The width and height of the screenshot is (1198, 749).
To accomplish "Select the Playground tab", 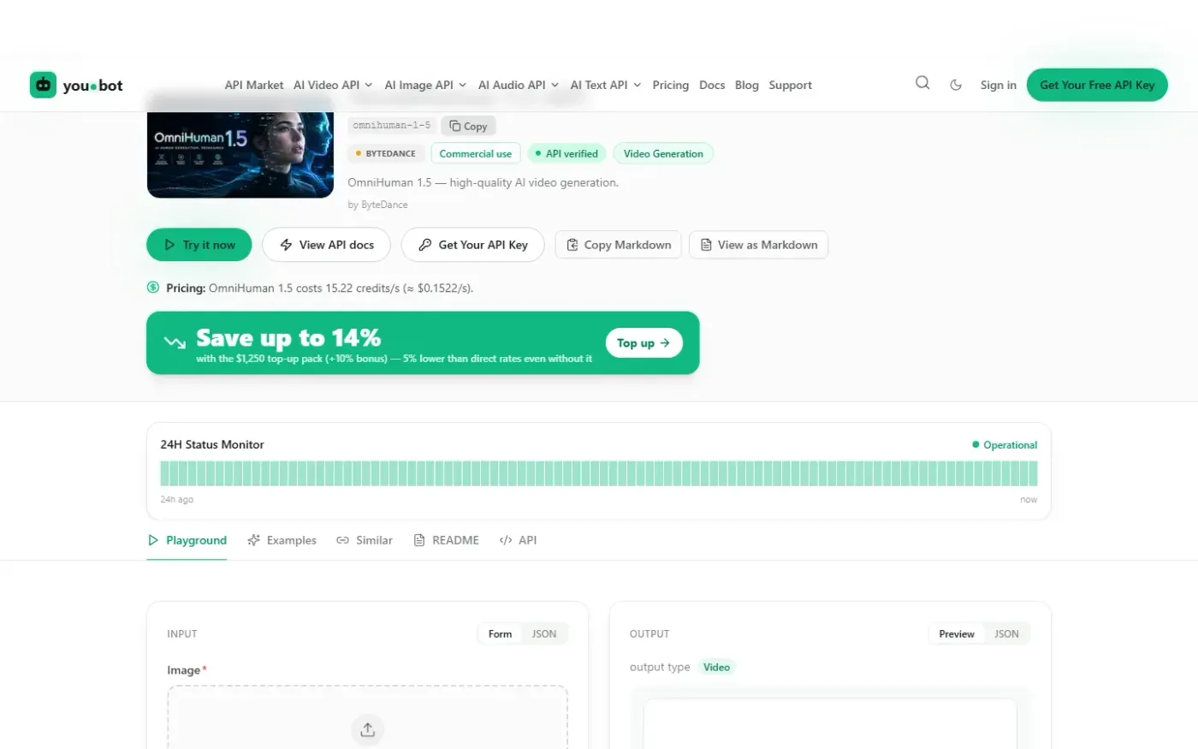I will (187, 540).
